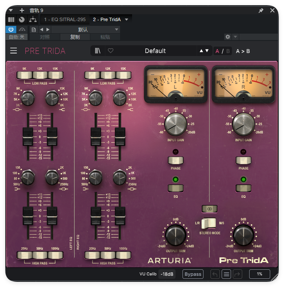Viewport: 284px width, 287px height.
Task: Open the host gear settings icon
Action: click(228, 37)
